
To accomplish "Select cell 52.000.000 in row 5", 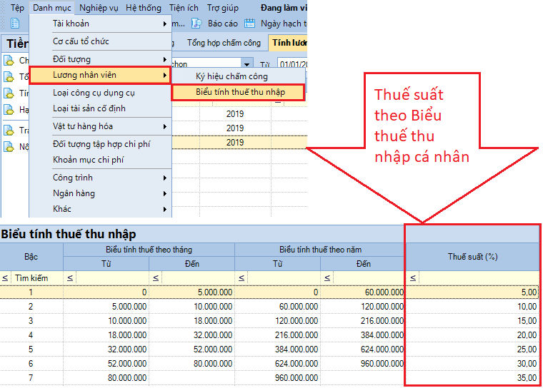I will tap(192, 349).
